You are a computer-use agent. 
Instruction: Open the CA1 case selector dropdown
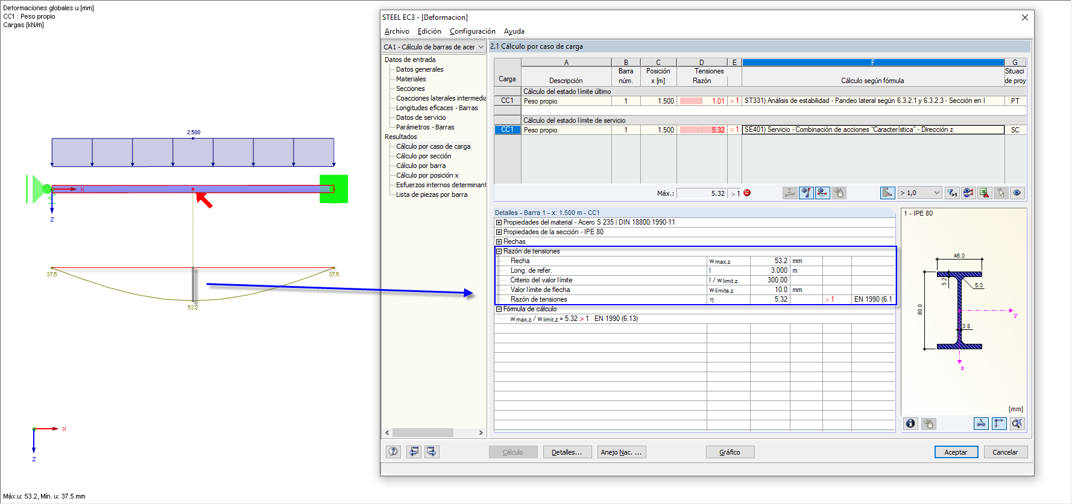tap(434, 47)
